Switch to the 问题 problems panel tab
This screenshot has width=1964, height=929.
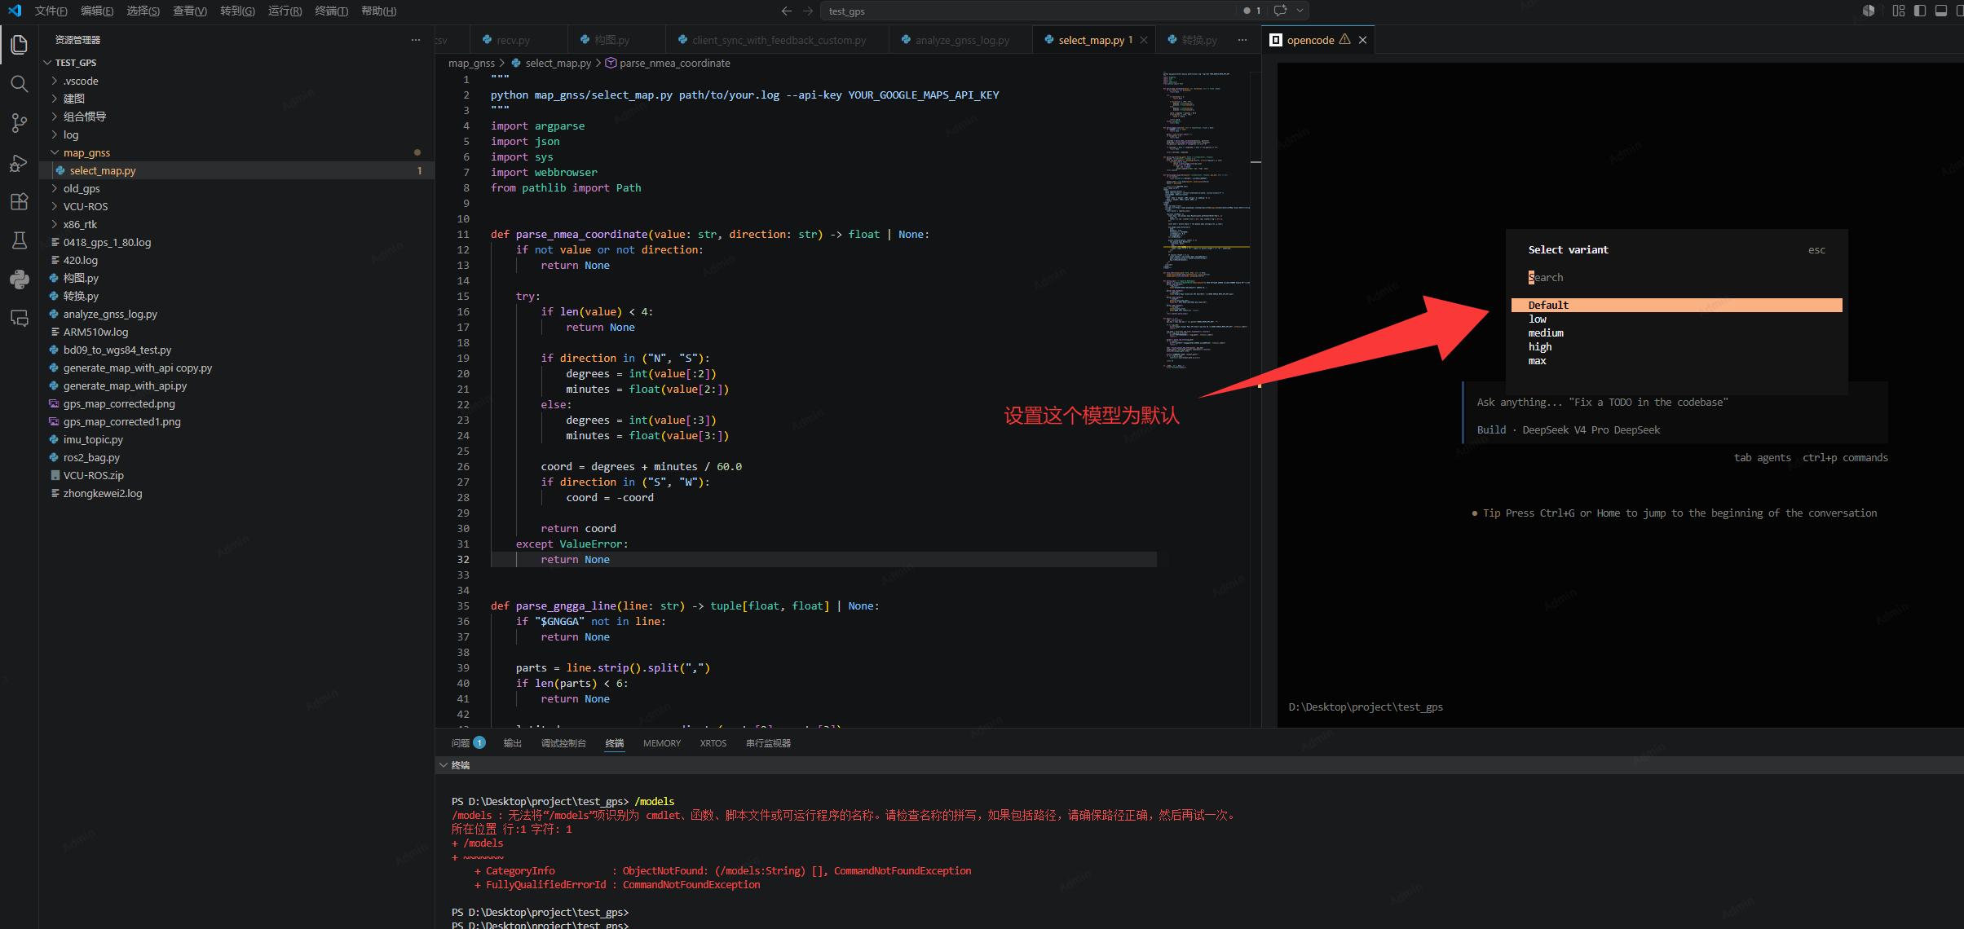[x=468, y=743]
